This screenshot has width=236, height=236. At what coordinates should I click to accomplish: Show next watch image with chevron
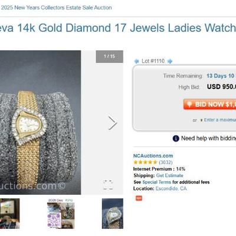113,123
